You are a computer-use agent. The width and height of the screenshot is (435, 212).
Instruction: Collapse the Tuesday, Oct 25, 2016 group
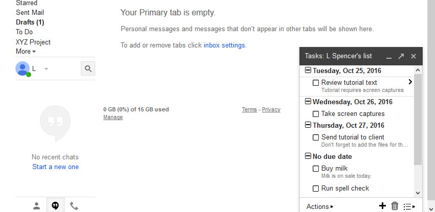(308, 70)
